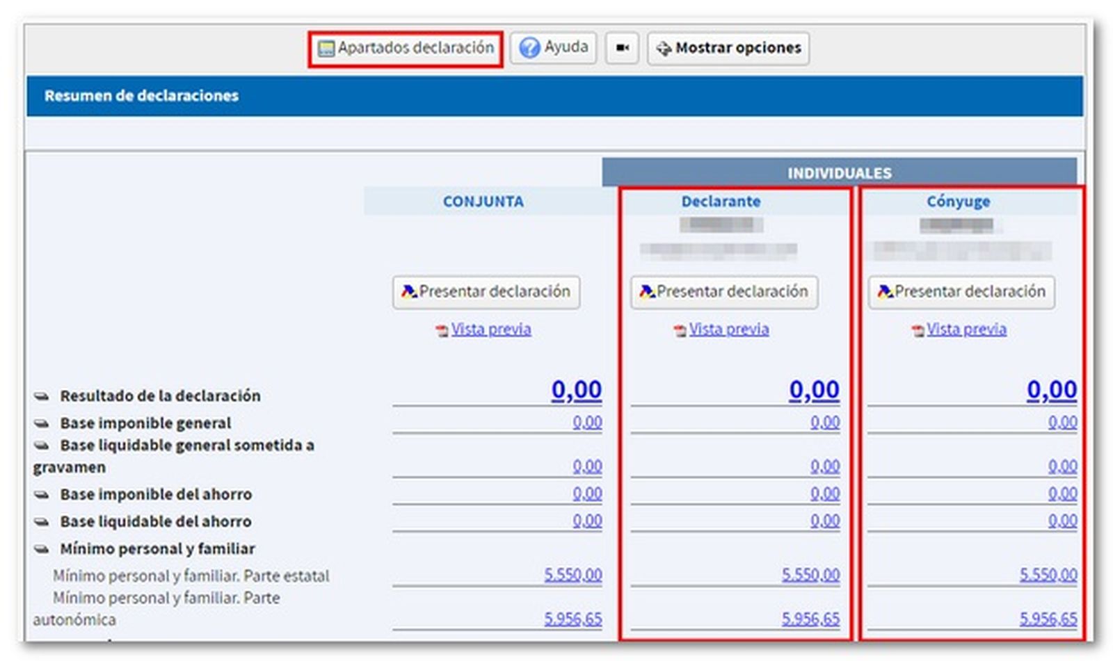
Task: Click CONJUNTA Base liquidable general sometida value
Action: (x=587, y=466)
